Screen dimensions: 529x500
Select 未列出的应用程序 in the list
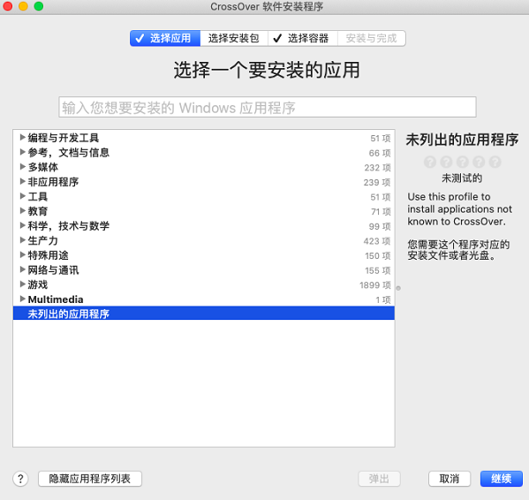coord(204,314)
